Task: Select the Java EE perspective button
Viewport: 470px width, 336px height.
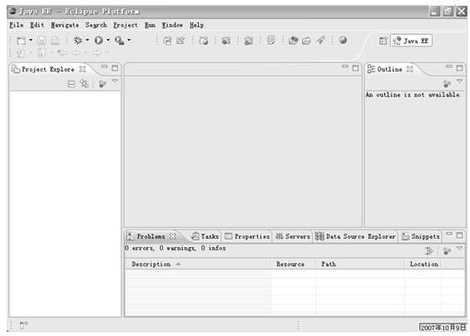Action: click(411, 41)
